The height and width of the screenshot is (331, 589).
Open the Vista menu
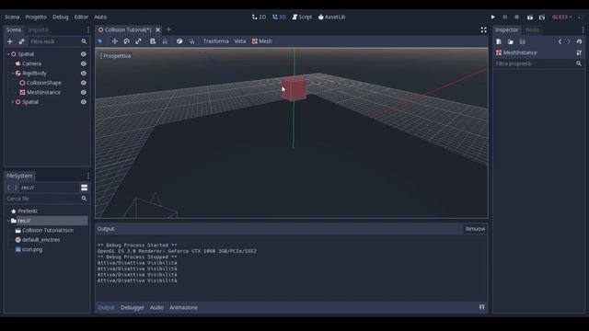(x=240, y=41)
